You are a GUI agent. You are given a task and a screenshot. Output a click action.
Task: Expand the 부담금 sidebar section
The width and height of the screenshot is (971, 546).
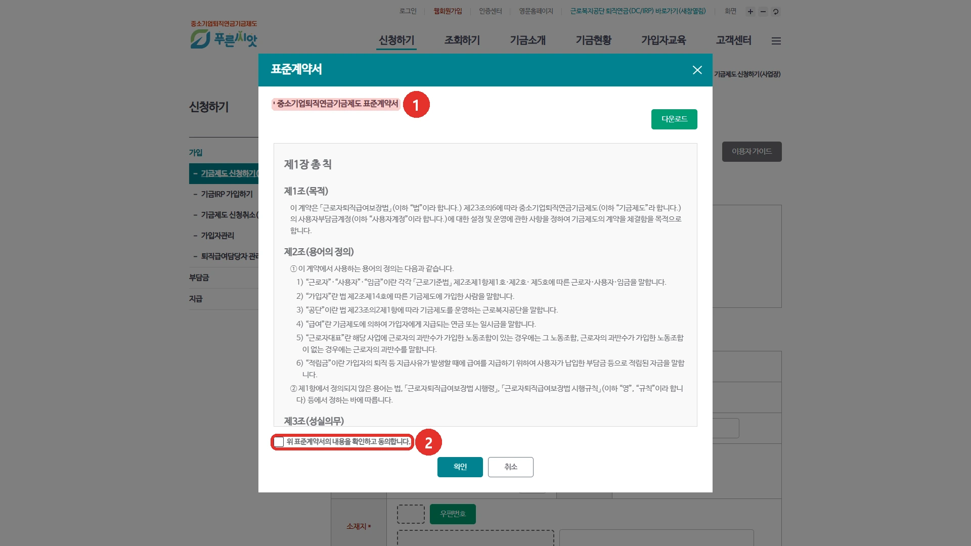point(199,278)
